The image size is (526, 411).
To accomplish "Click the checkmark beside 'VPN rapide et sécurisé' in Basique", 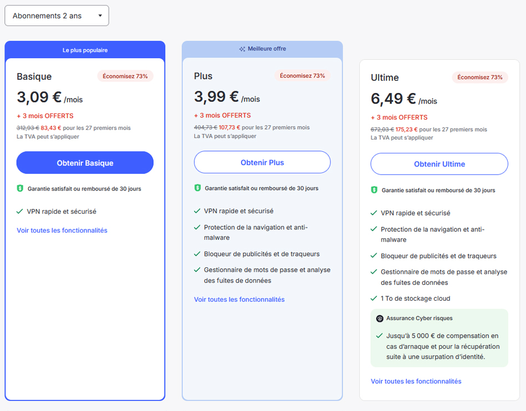I will click(x=20, y=211).
